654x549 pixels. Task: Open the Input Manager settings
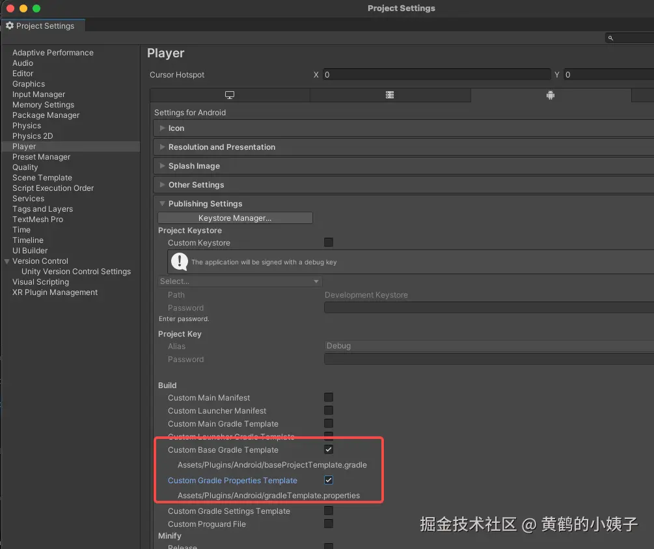point(38,94)
